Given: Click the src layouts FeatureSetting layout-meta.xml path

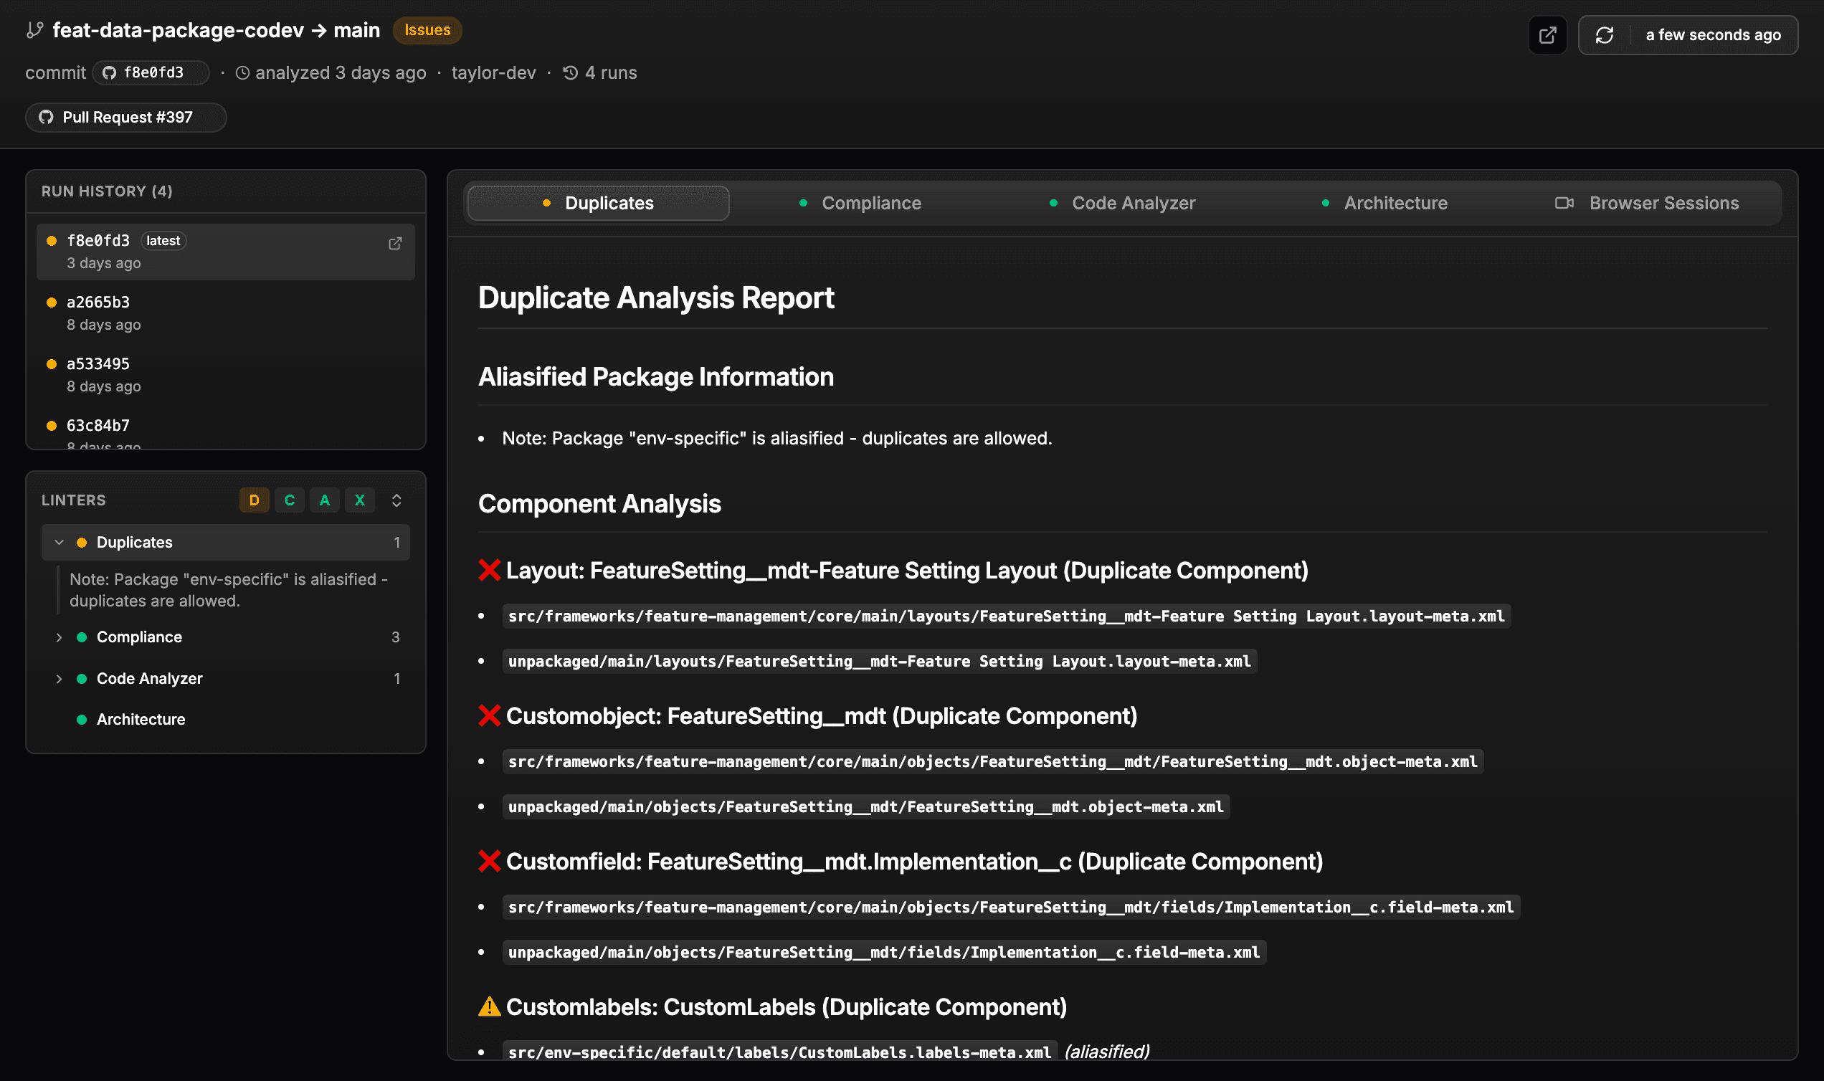Looking at the screenshot, I should click(1007, 616).
